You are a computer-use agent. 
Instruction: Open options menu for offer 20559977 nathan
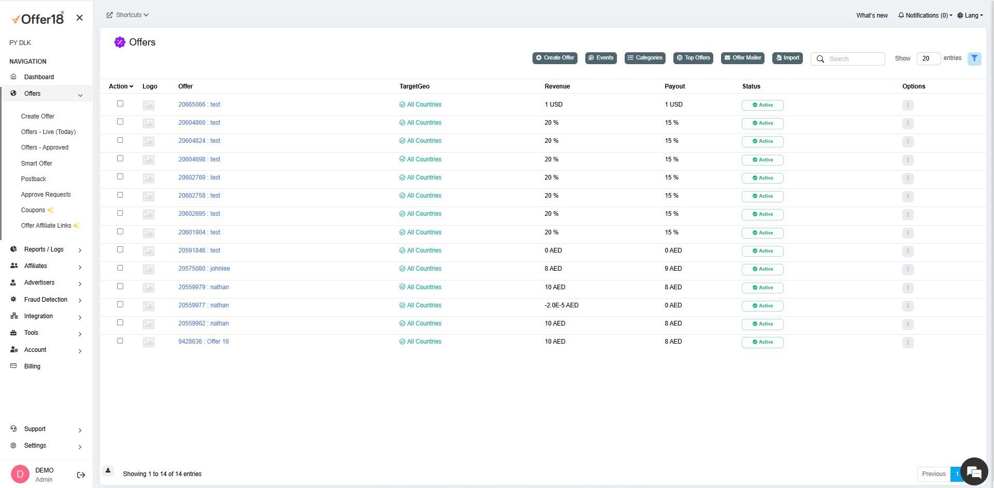[907, 306]
